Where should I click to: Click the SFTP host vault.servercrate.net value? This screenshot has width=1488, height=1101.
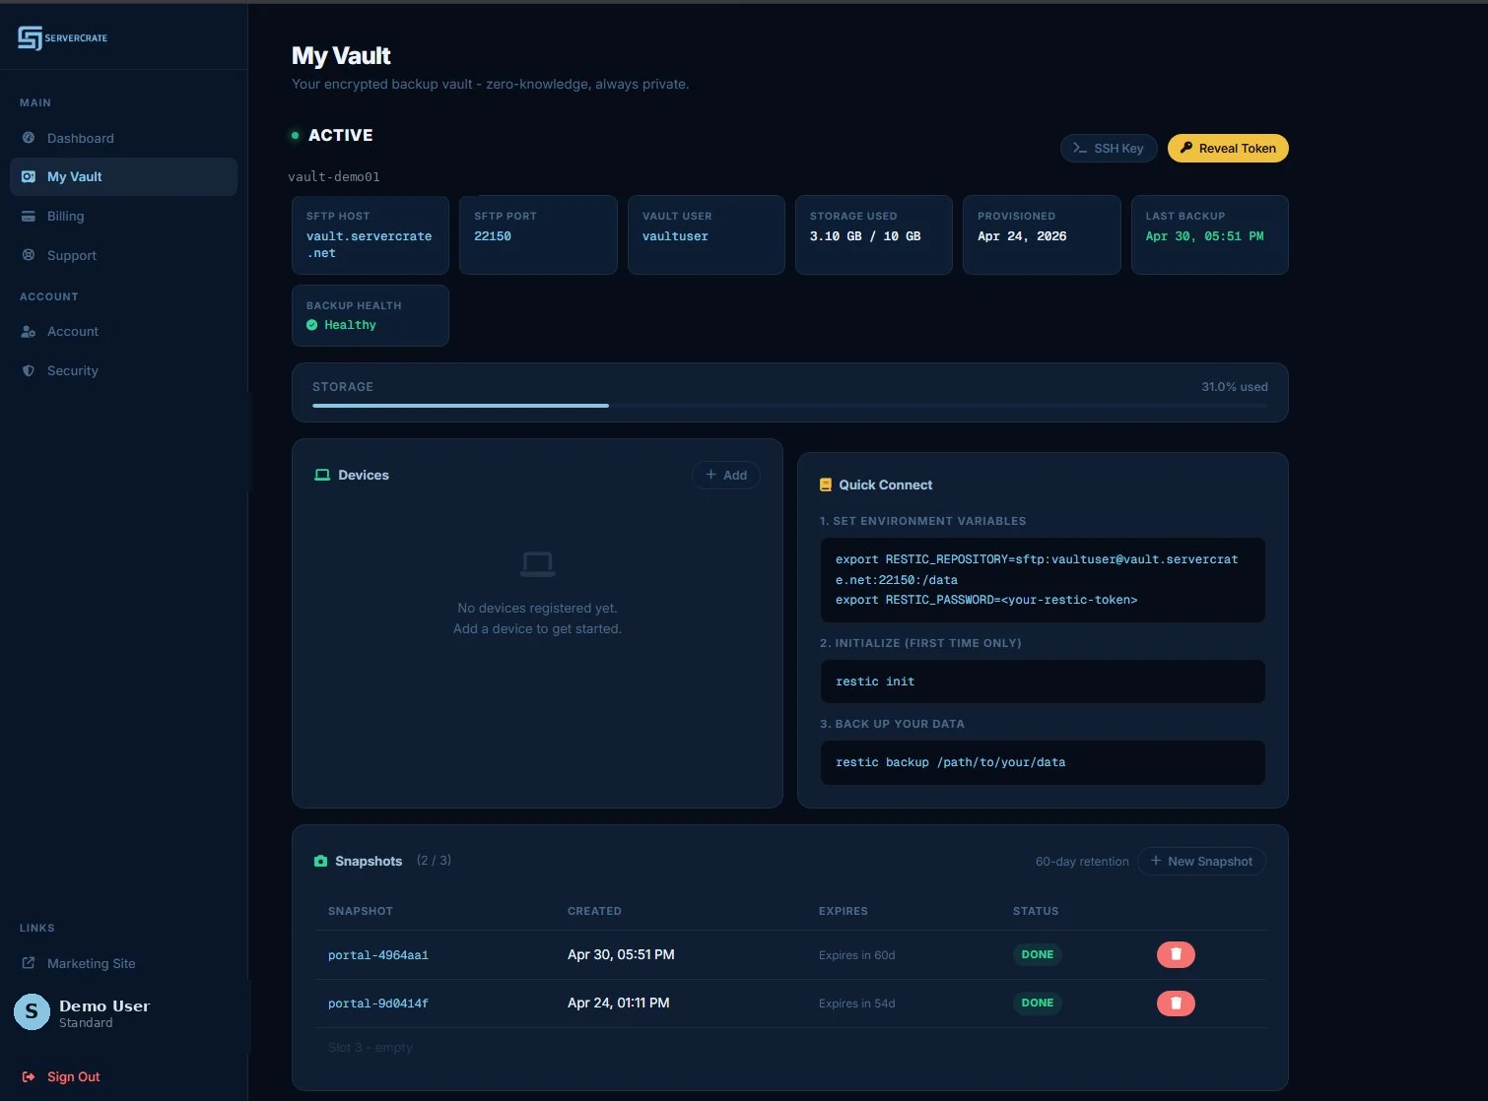point(370,244)
